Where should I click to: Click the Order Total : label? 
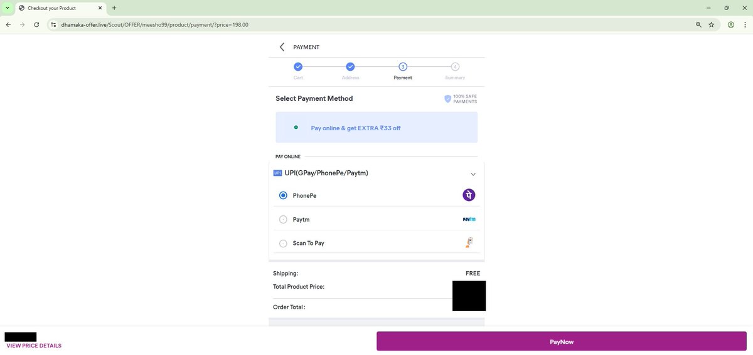click(289, 307)
